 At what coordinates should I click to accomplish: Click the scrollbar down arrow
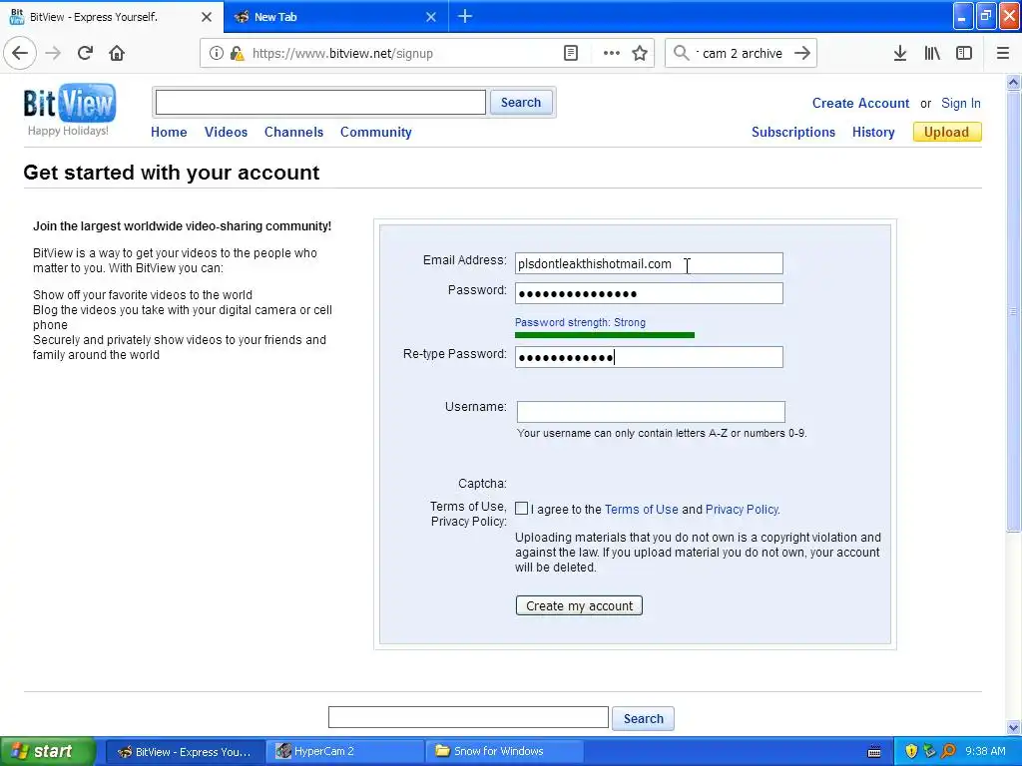1014,727
